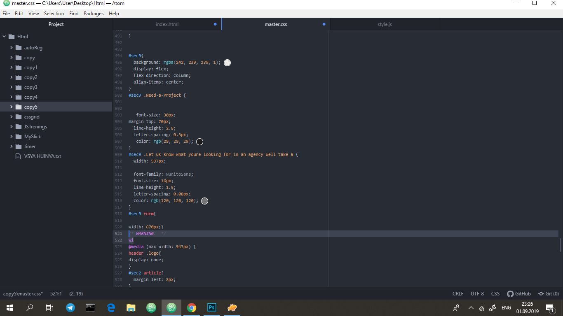Click the folder icon next to cssgrid
The height and width of the screenshot is (316, 563).
point(19,117)
